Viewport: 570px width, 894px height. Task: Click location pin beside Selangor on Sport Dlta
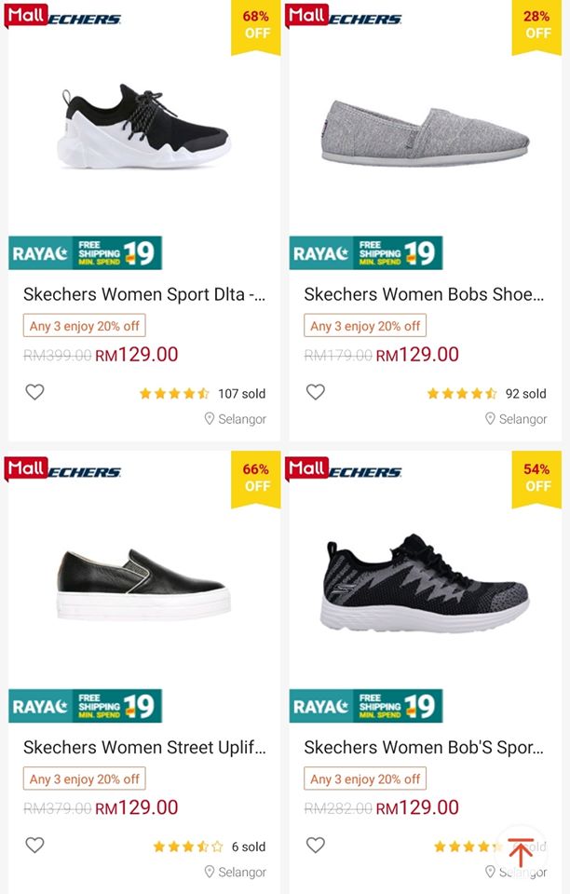(210, 419)
